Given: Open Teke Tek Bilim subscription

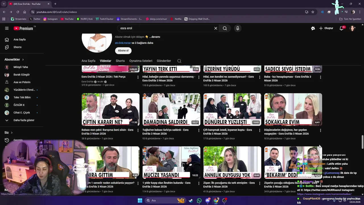Looking at the screenshot, I should point(22,97).
